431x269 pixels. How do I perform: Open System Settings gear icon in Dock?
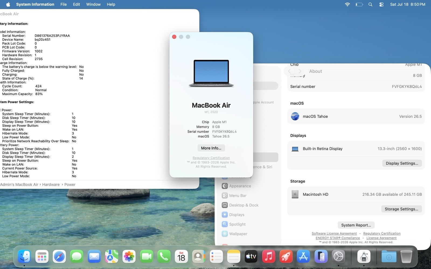tap(338, 256)
